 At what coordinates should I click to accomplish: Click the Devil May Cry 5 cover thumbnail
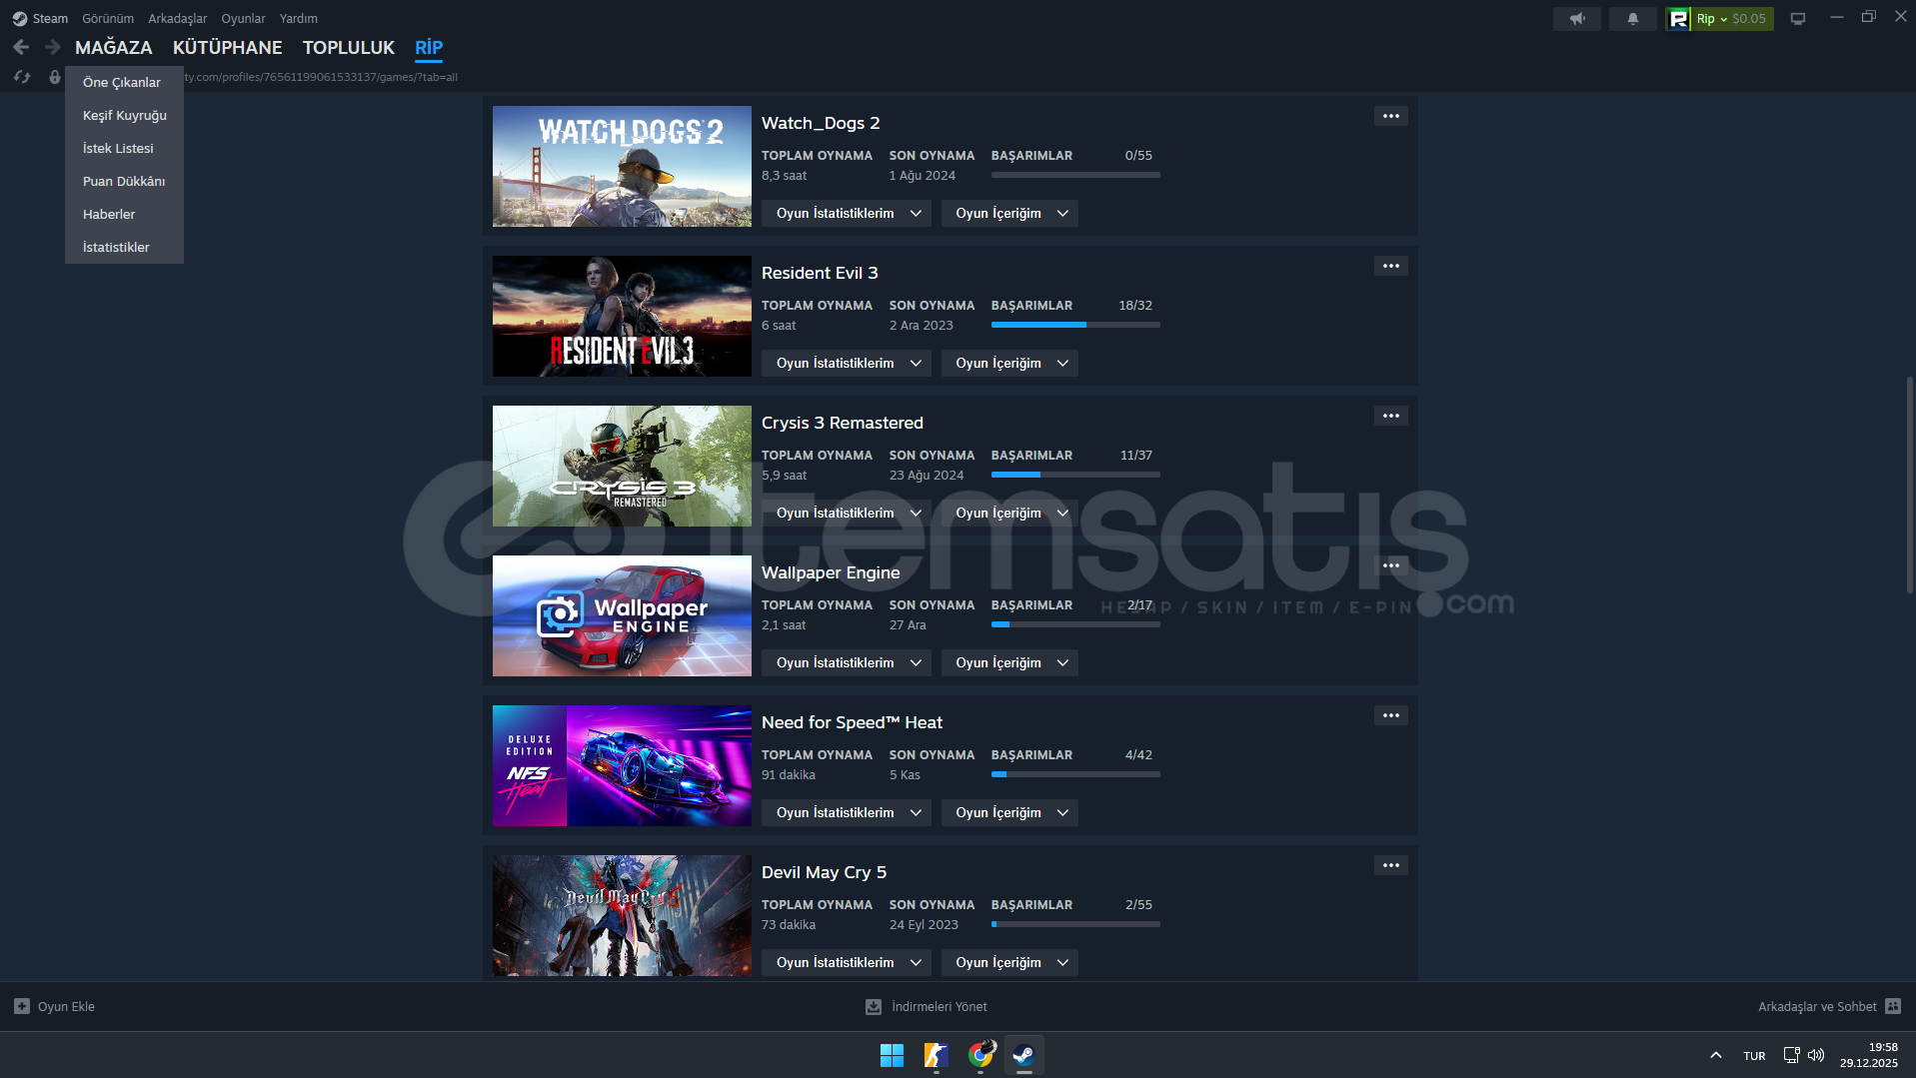point(622,915)
